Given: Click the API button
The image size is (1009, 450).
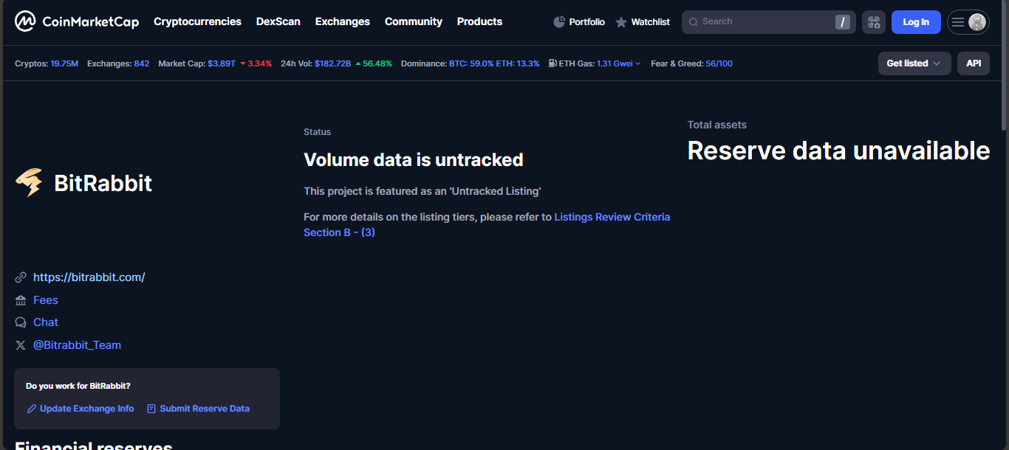Looking at the screenshot, I should point(973,63).
